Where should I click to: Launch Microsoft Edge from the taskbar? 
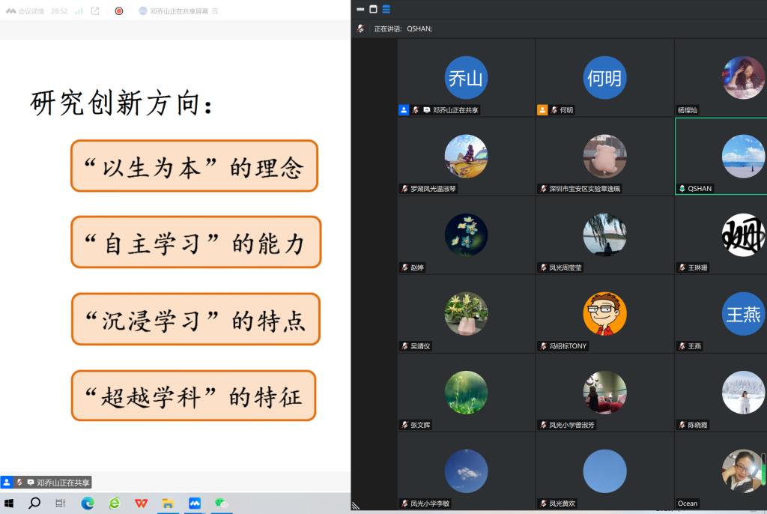pyautogui.click(x=88, y=504)
